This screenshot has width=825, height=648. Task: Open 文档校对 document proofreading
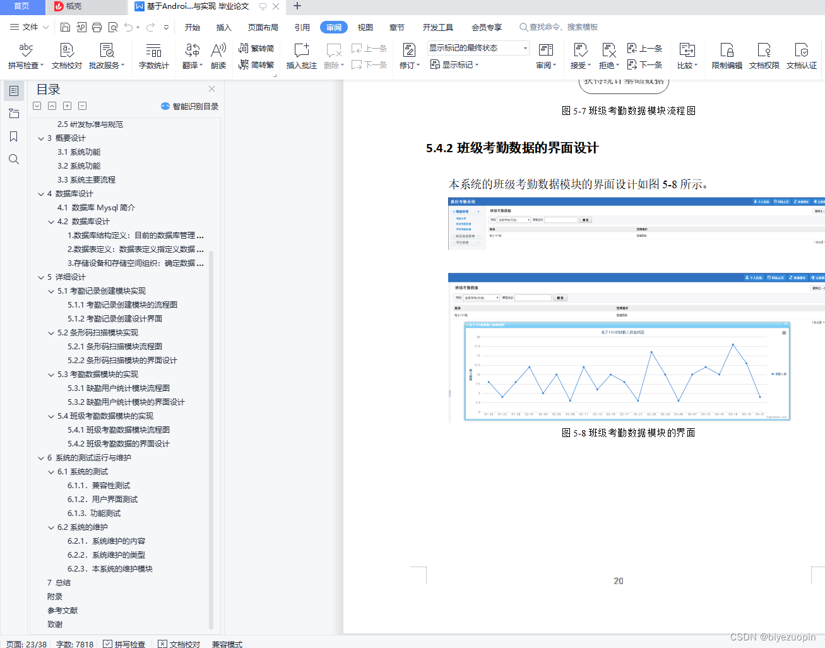pyautogui.click(x=67, y=56)
